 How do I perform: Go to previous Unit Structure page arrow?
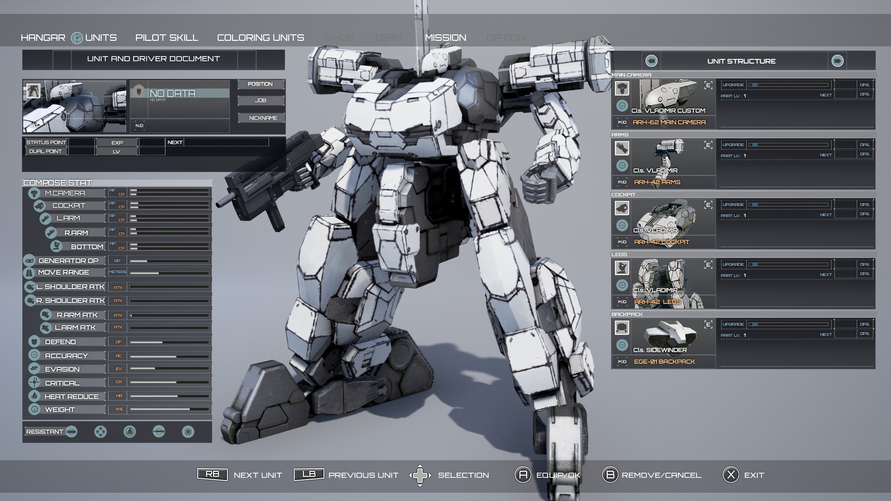[652, 61]
